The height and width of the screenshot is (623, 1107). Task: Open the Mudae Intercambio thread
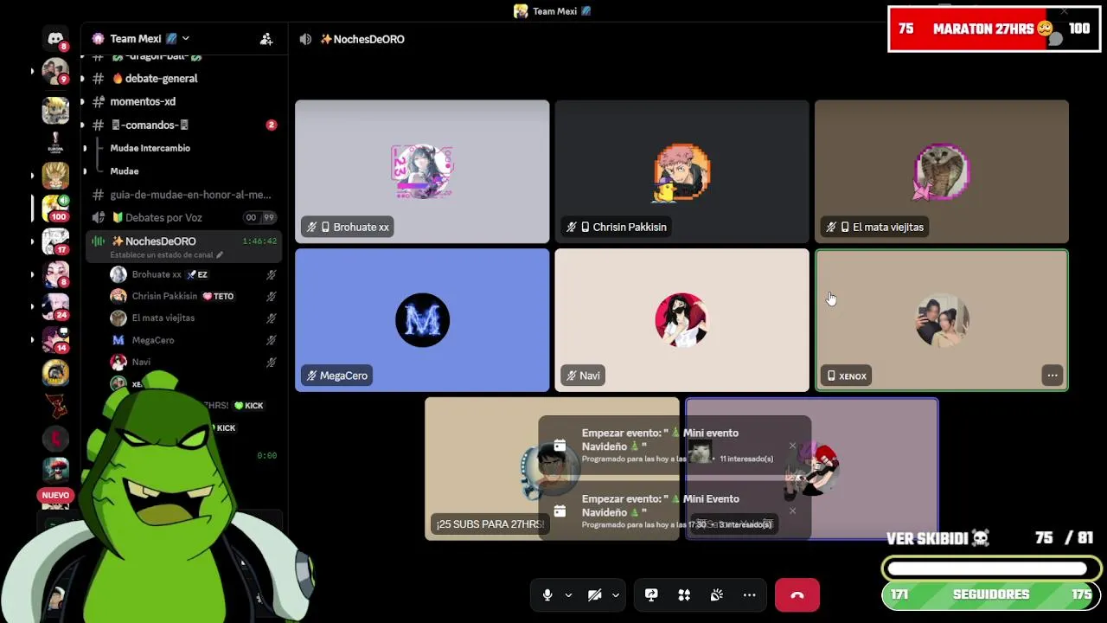point(150,148)
